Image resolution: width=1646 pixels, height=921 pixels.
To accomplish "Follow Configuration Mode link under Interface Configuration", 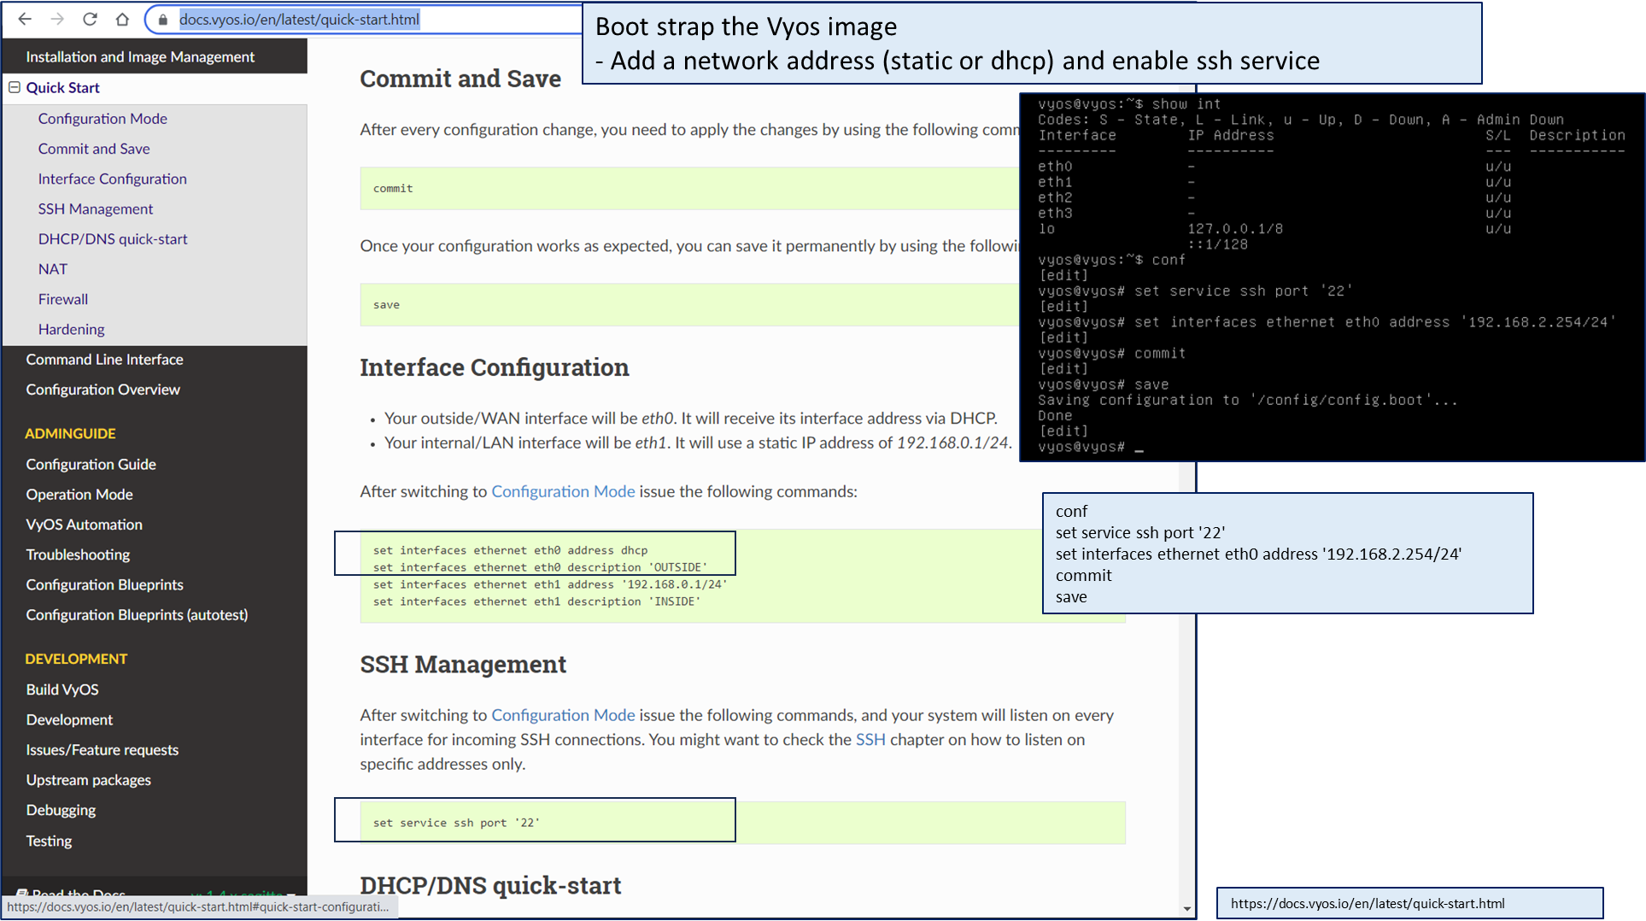I will [x=562, y=491].
